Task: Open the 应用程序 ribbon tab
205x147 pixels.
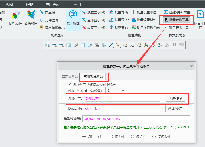Action: [53, 5]
